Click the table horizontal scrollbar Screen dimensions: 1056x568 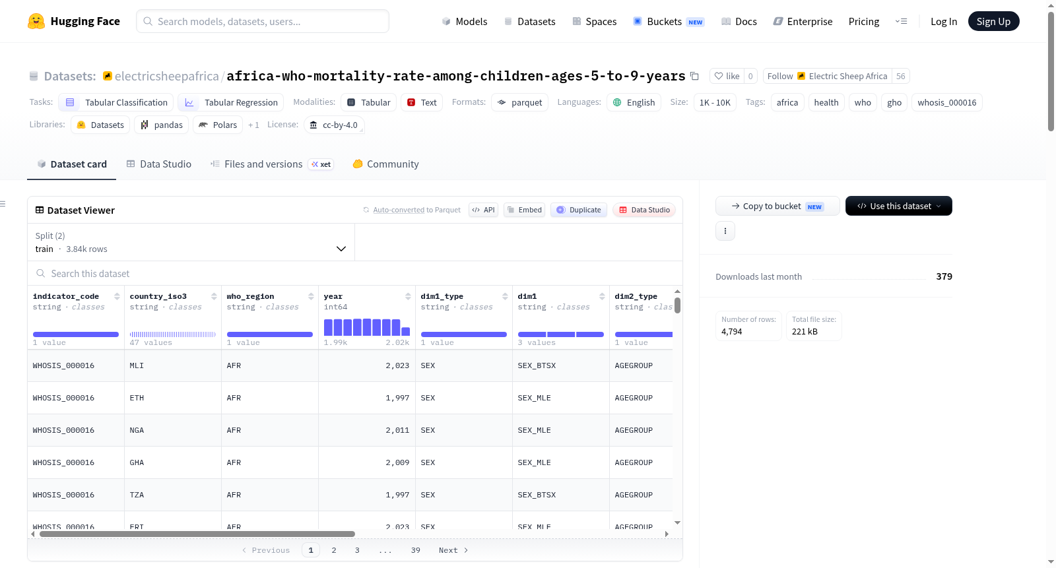coord(197,534)
